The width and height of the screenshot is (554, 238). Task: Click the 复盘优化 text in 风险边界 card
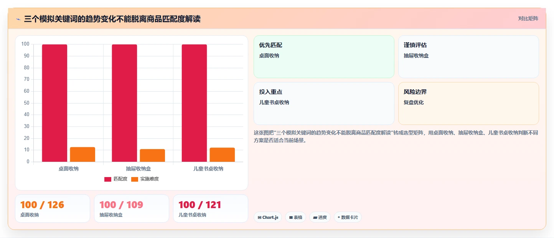(414, 102)
